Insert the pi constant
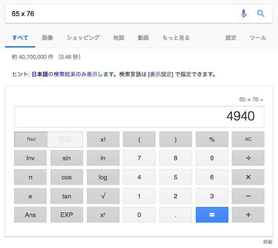 [x=31, y=177]
